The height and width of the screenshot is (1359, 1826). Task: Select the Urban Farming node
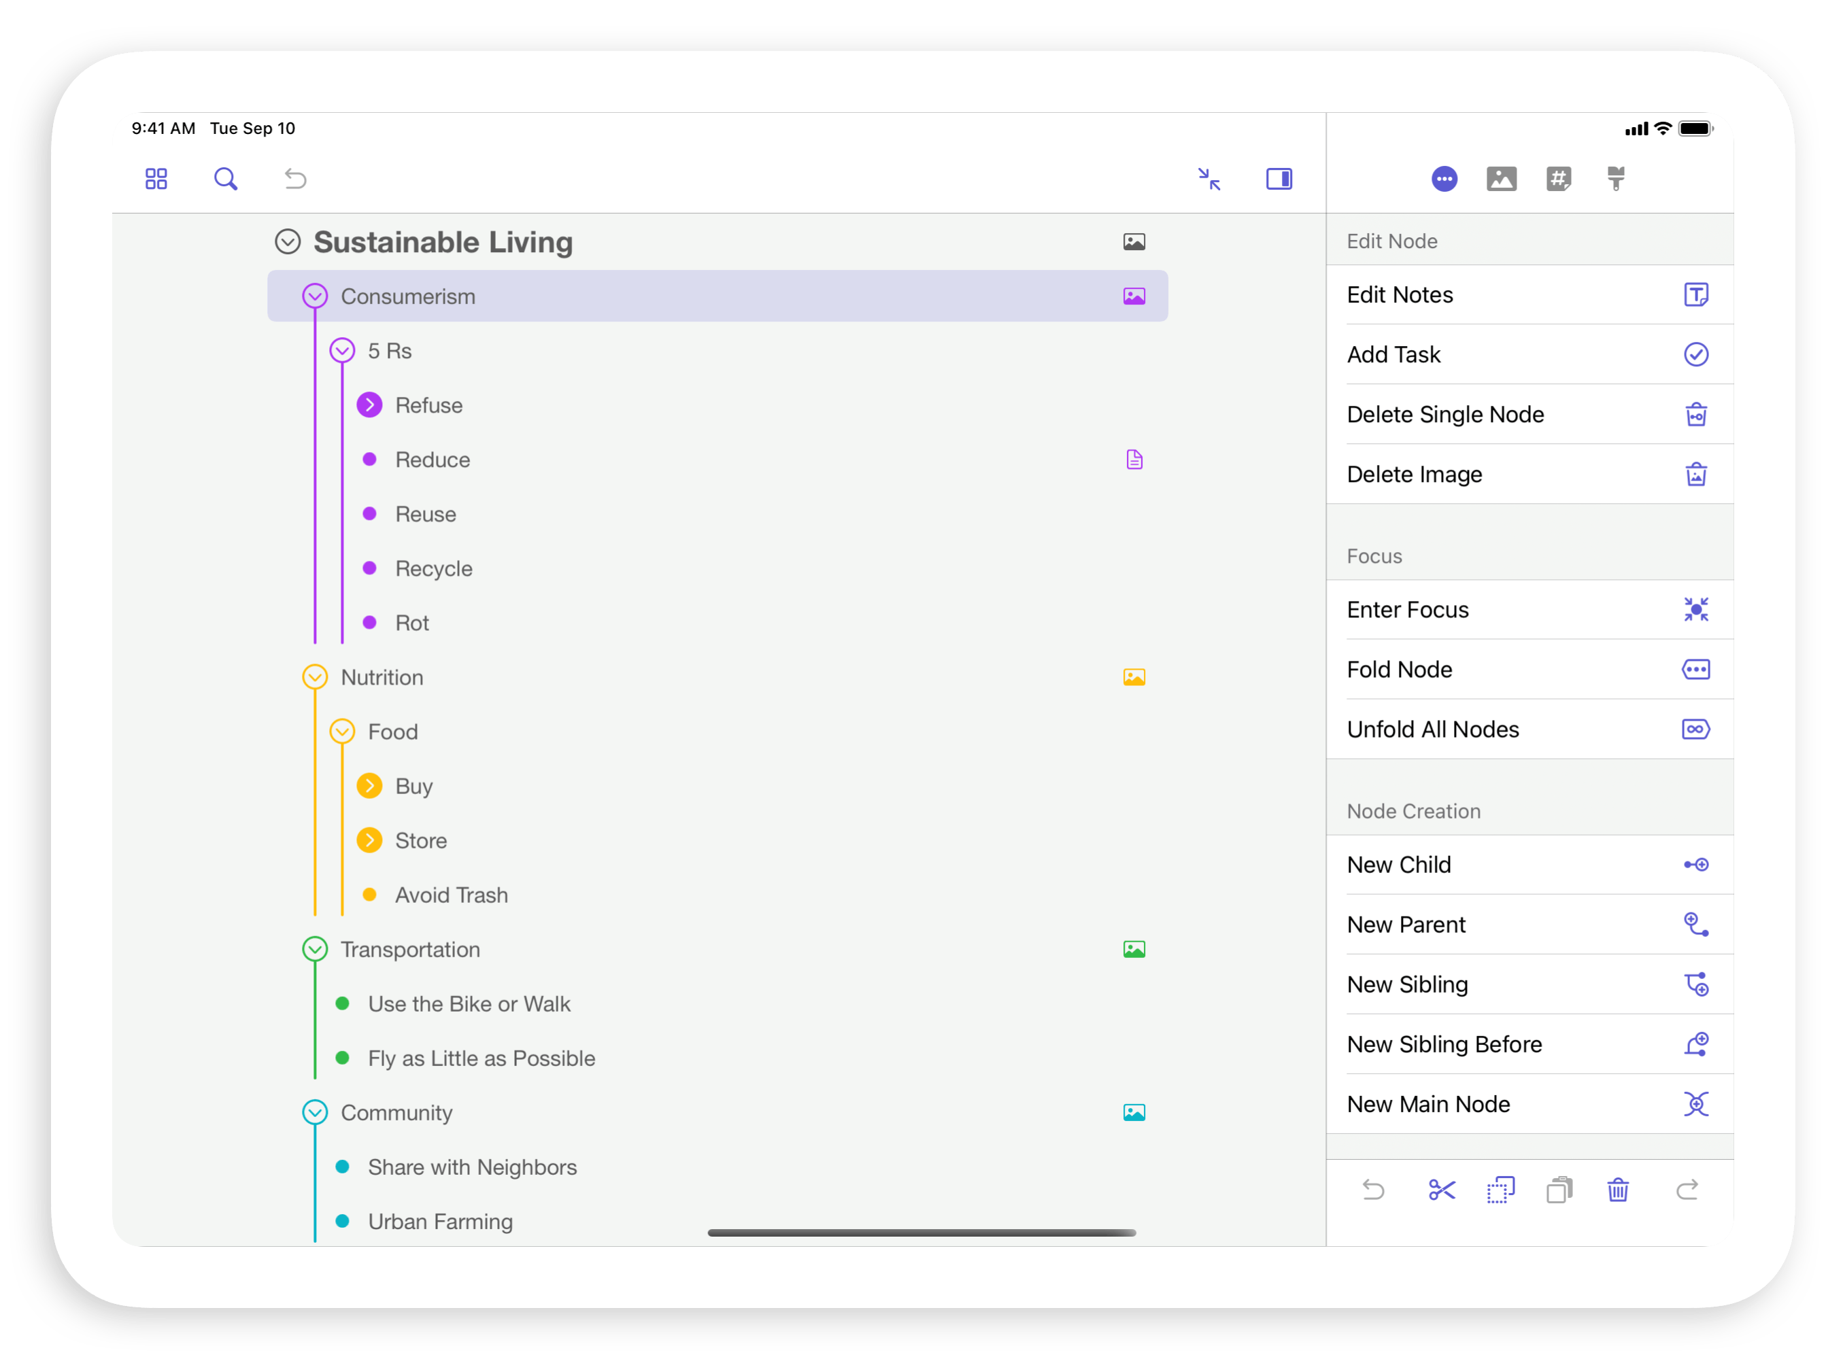click(x=440, y=1222)
